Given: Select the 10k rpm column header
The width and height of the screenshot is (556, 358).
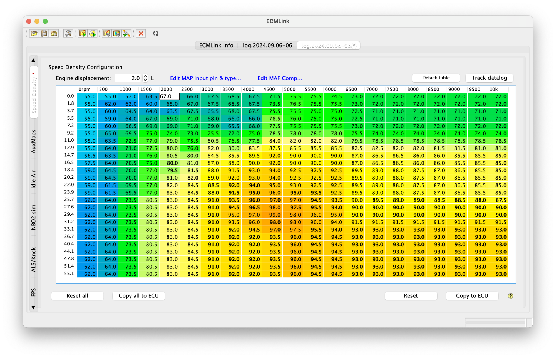Looking at the screenshot, I should (x=498, y=89).
